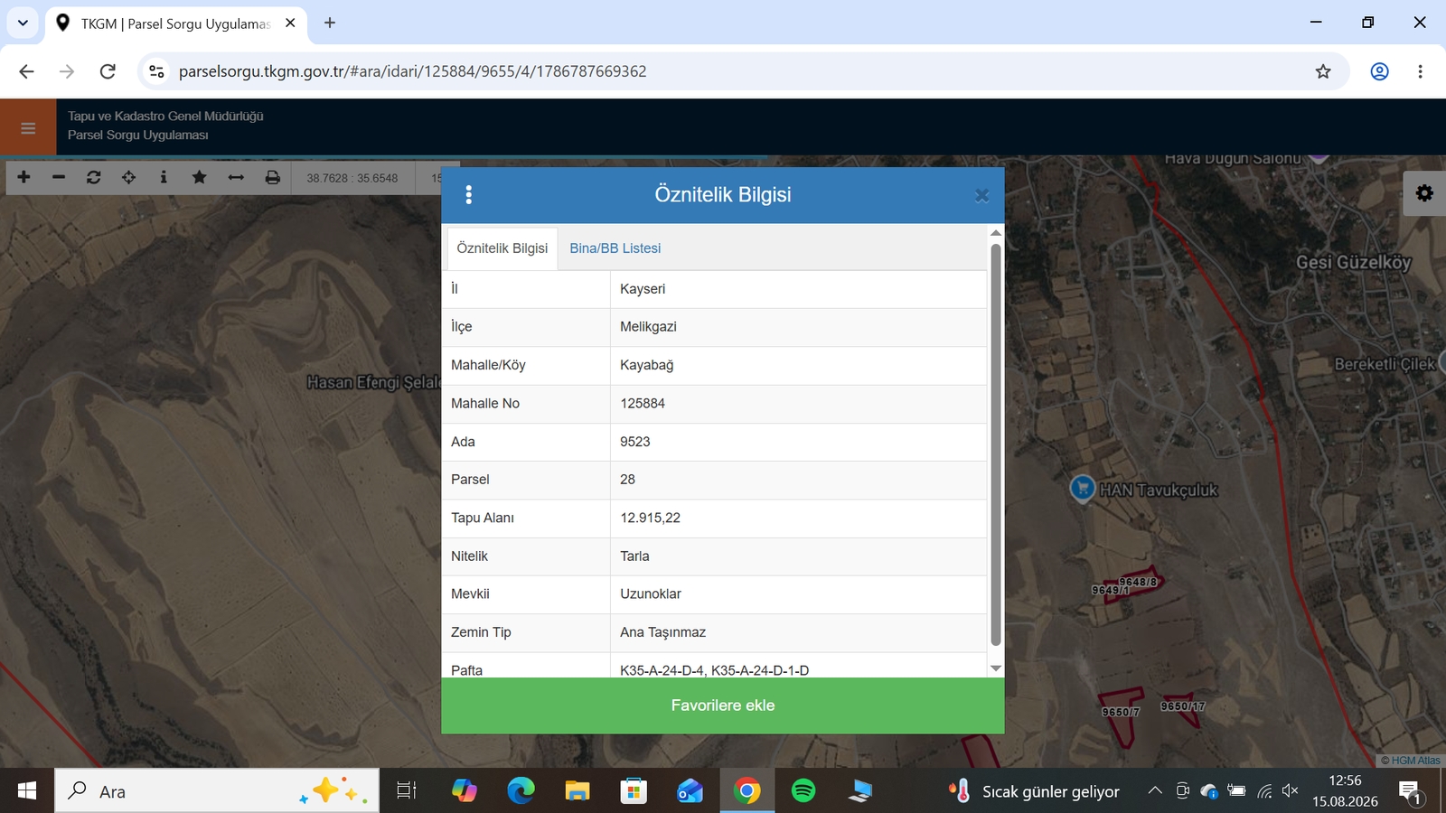
Task: Click the Favorilere ekle button
Action: coord(723,706)
